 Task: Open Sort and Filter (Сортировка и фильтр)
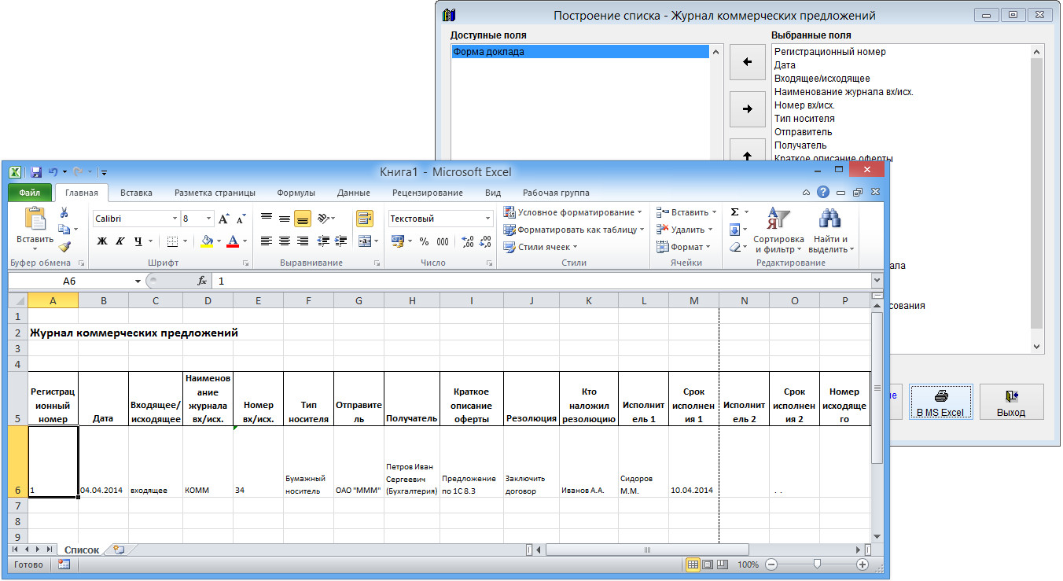(x=778, y=232)
